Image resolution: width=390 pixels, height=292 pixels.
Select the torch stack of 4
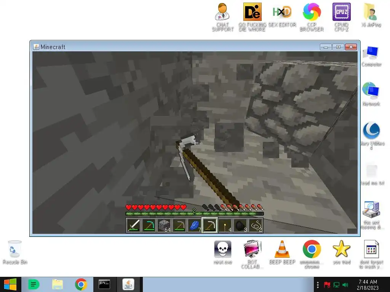225,225
